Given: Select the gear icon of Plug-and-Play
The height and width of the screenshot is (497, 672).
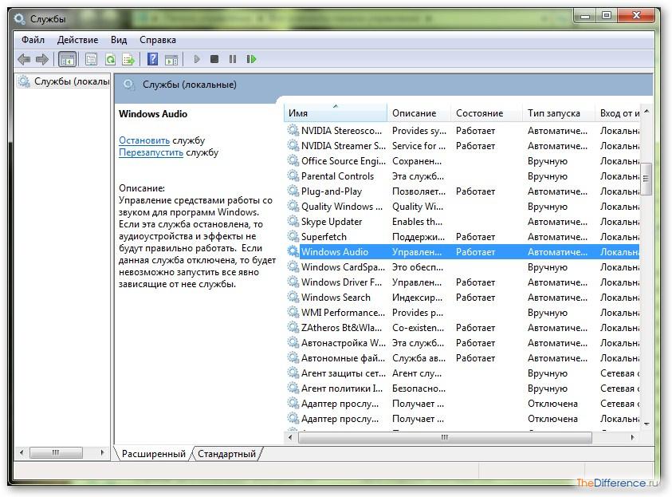Looking at the screenshot, I should coord(293,191).
